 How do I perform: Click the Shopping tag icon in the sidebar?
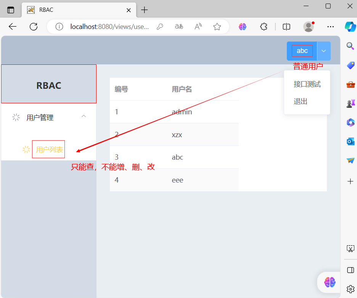click(350, 65)
